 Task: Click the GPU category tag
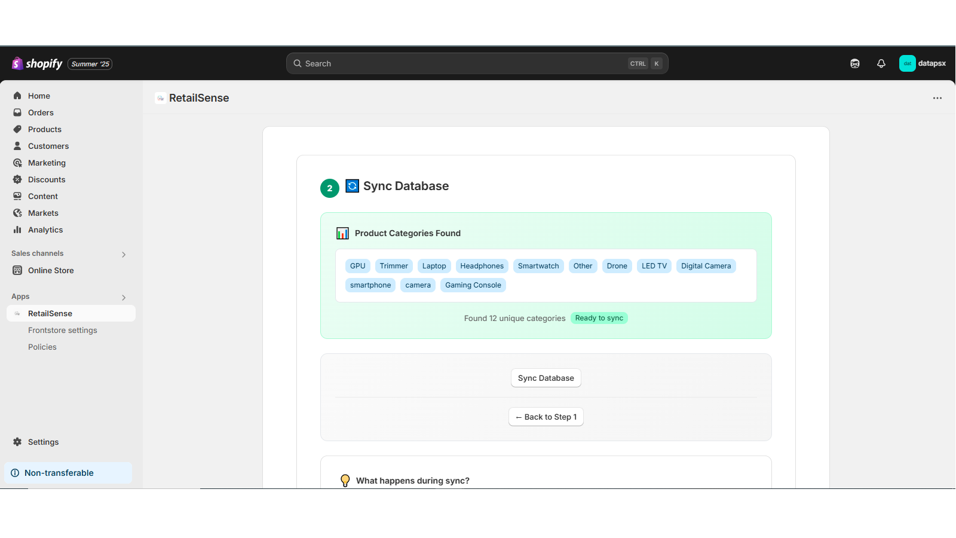click(358, 266)
